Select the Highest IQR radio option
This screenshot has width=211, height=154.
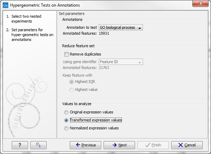pos(71,82)
